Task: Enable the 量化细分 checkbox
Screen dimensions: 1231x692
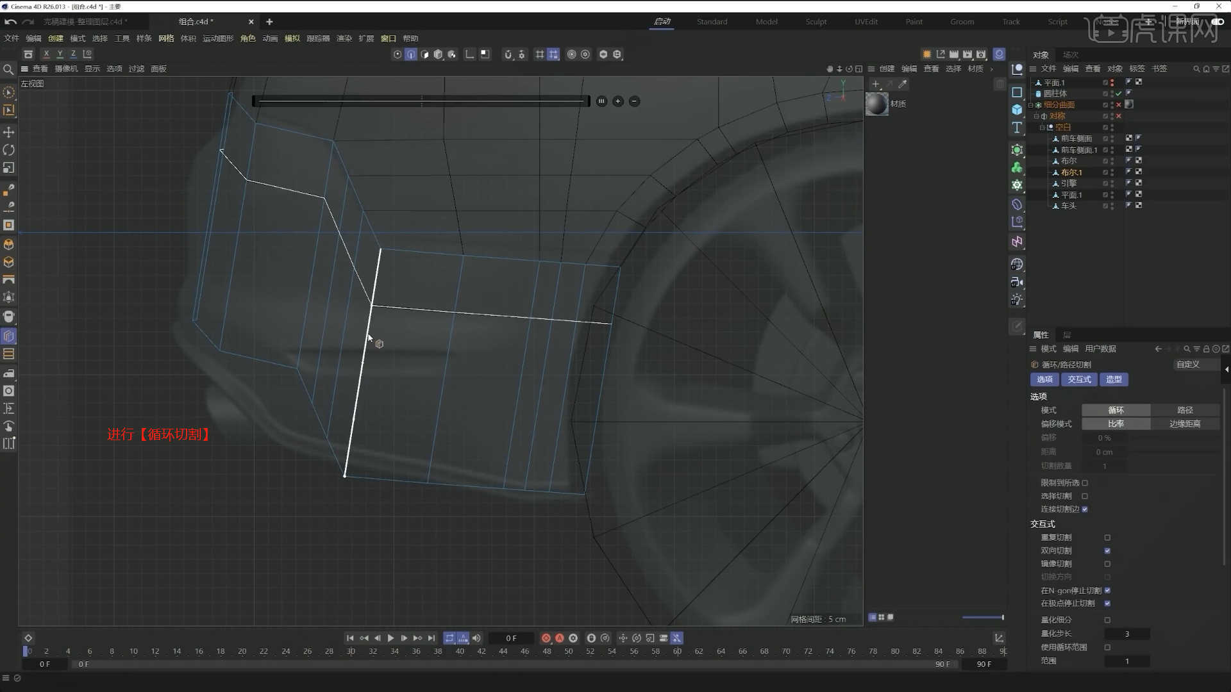Action: pos(1107,620)
